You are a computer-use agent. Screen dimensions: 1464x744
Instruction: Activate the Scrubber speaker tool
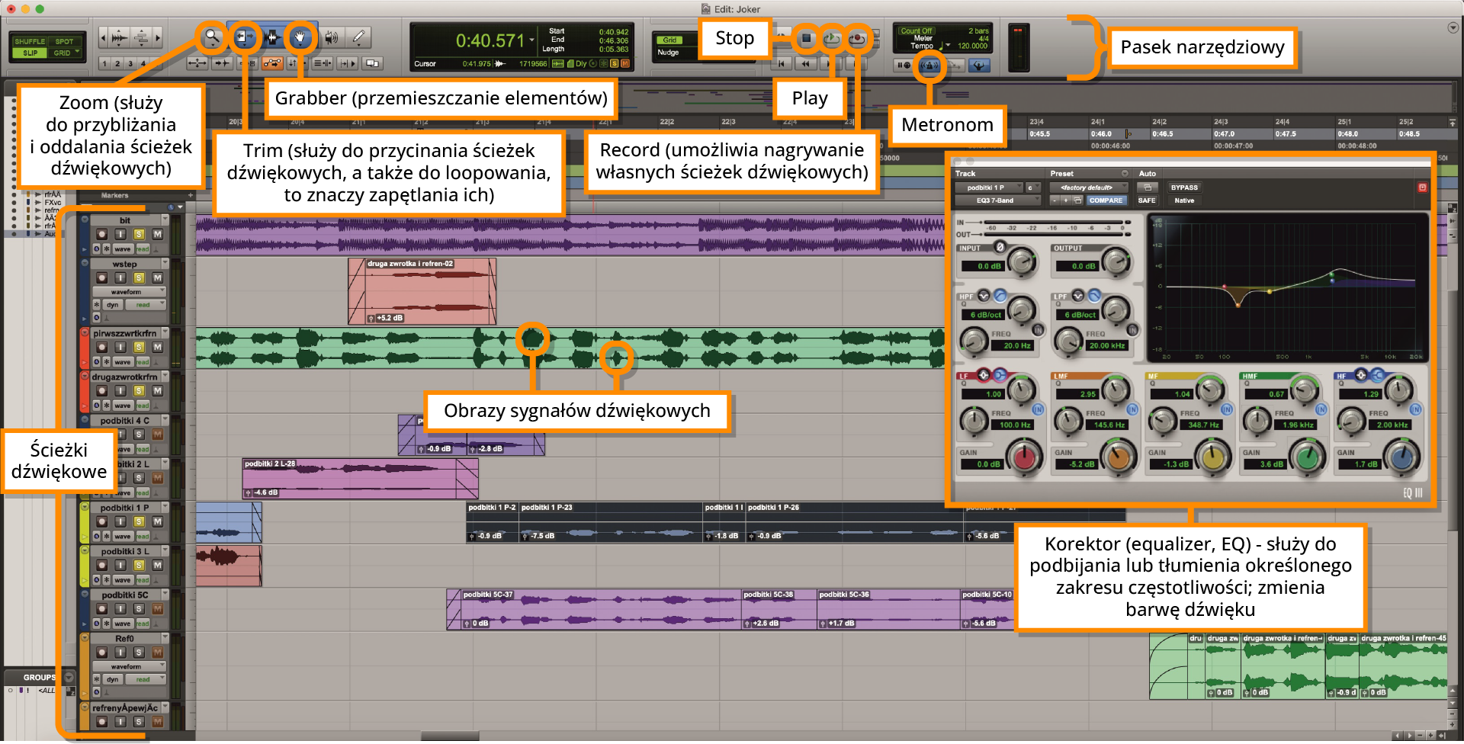tap(331, 37)
